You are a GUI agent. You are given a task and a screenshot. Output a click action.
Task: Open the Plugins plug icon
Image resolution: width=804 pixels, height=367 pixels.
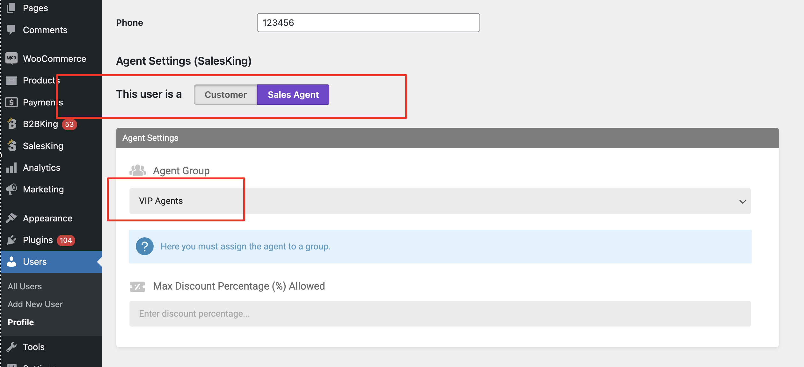(x=11, y=240)
